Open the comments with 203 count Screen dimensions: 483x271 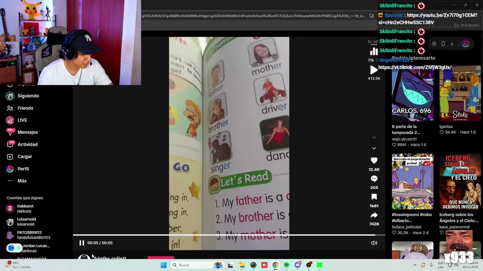coord(374,179)
